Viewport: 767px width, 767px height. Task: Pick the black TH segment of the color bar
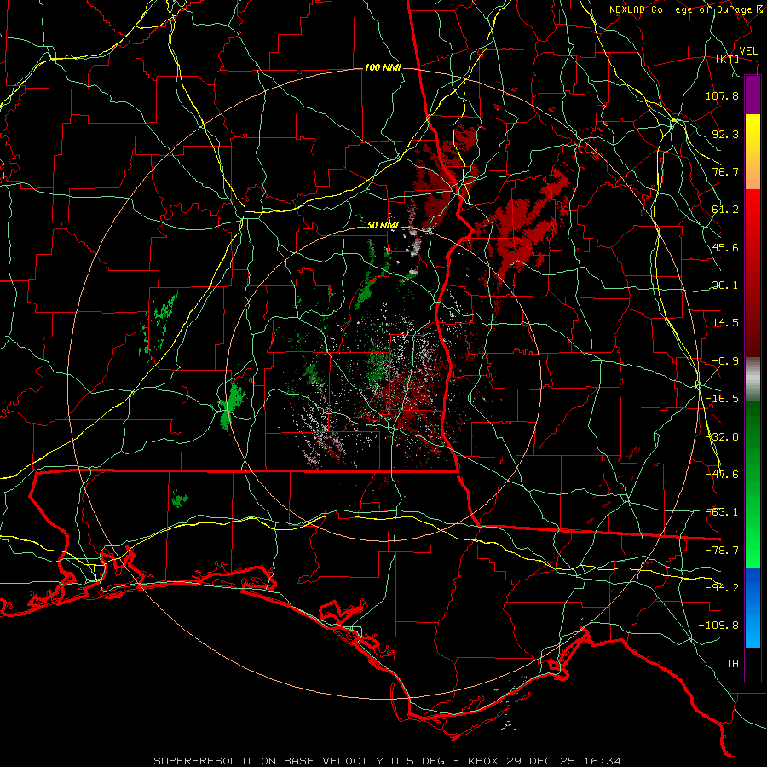pos(753,665)
